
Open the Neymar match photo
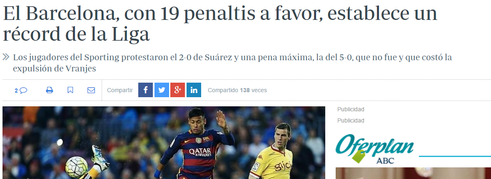[x=164, y=143]
